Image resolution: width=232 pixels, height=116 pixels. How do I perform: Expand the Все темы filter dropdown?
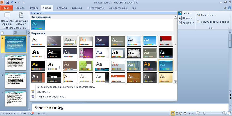(x=37, y=13)
